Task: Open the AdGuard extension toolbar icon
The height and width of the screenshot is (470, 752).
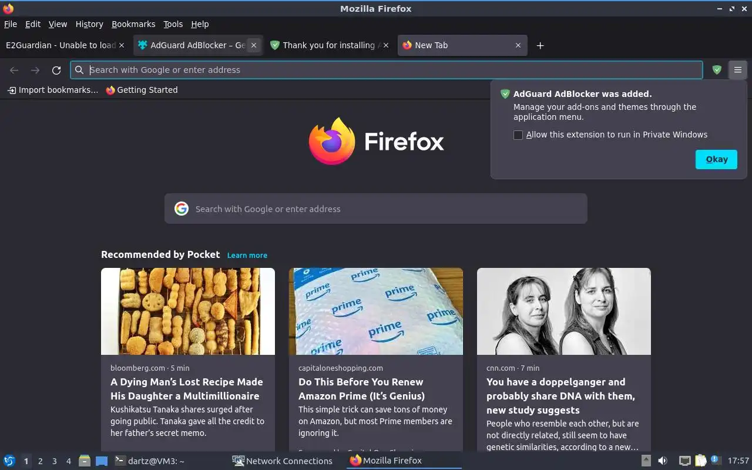Action: (717, 70)
